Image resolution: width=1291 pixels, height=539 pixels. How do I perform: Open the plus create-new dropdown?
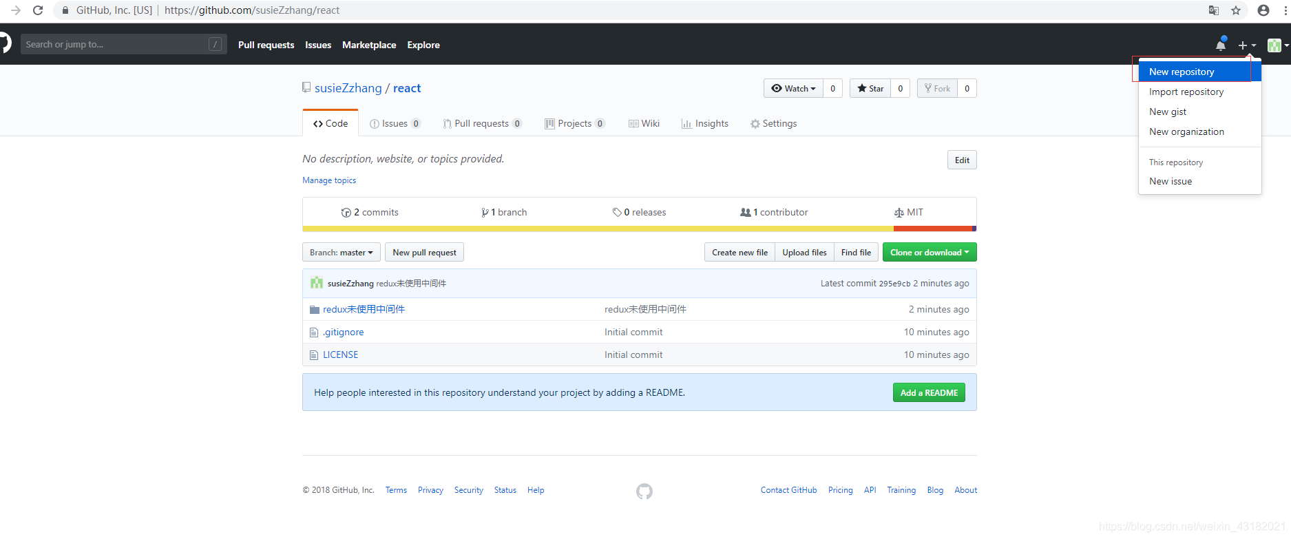pyautogui.click(x=1247, y=45)
